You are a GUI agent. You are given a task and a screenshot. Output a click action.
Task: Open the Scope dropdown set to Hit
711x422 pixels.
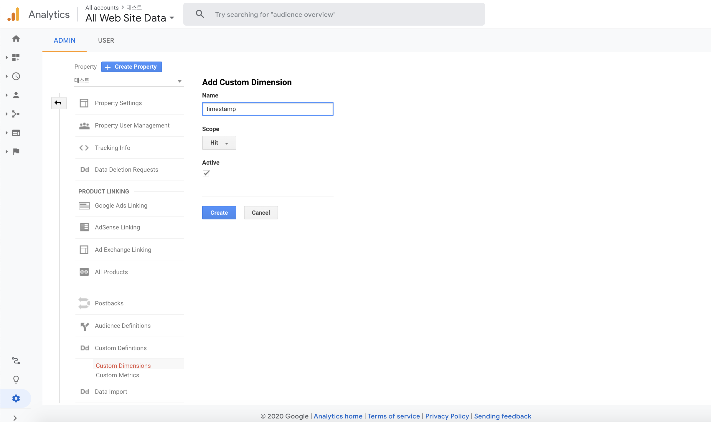(x=219, y=143)
